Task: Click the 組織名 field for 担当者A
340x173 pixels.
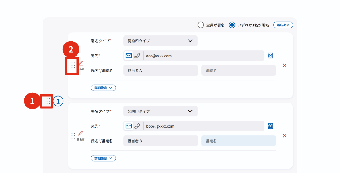Action: click(x=238, y=71)
